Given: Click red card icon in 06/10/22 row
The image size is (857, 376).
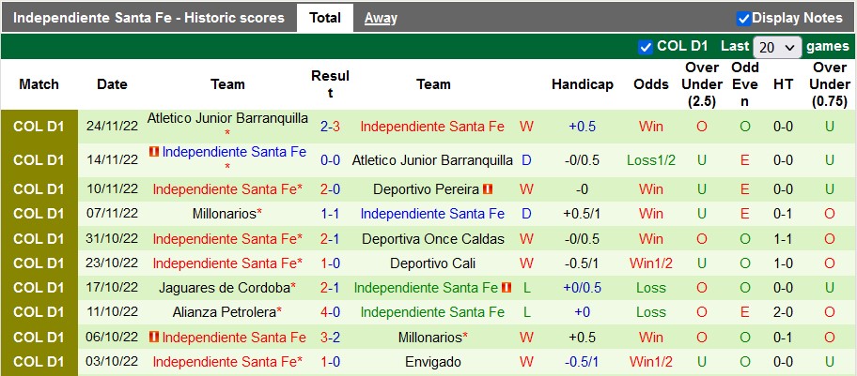Looking at the screenshot, I should pos(154,338).
